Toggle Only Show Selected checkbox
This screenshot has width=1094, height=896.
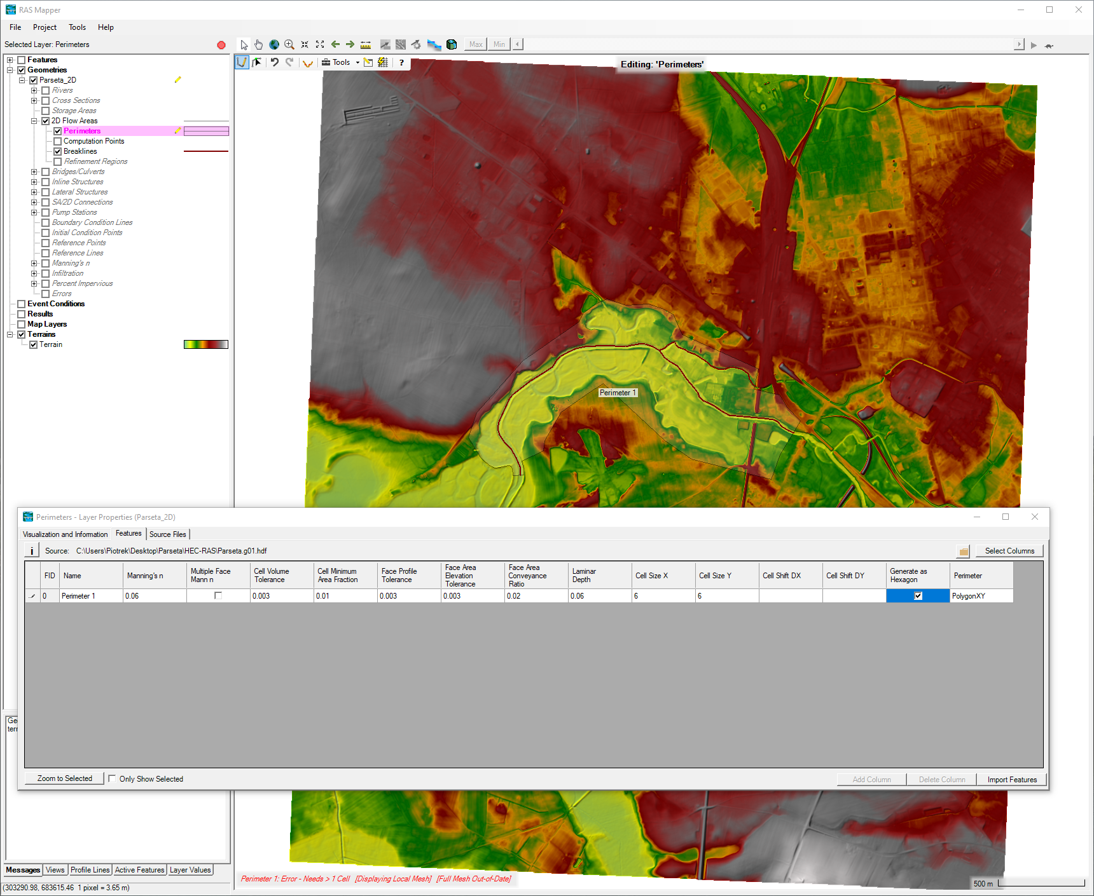point(112,778)
